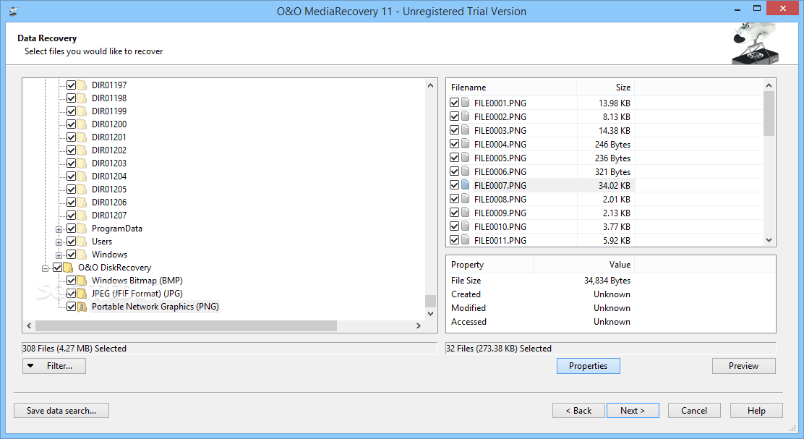Uncheck the ProgramData checkbox

pyautogui.click(x=72, y=229)
